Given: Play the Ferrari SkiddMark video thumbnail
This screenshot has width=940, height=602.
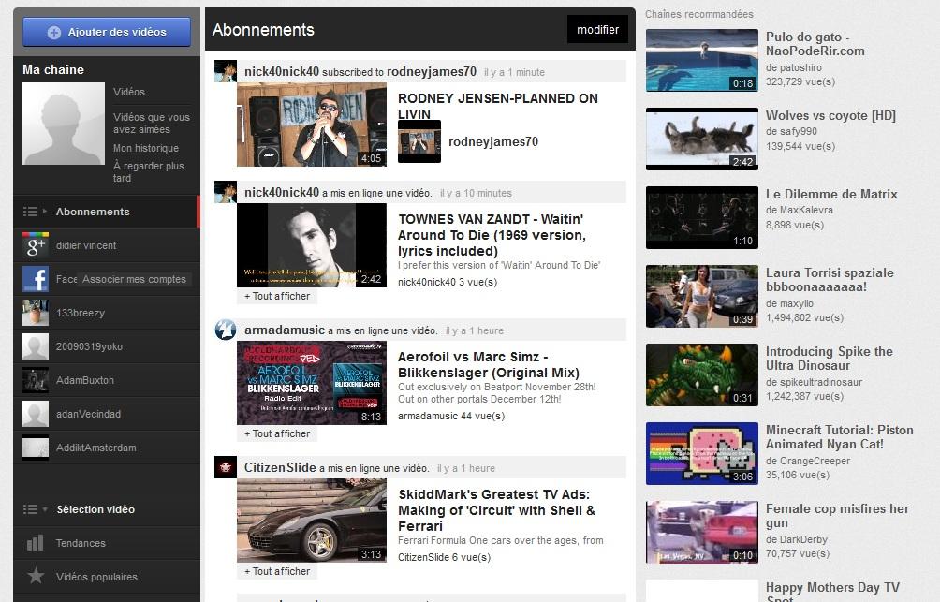Looking at the screenshot, I should [x=311, y=521].
